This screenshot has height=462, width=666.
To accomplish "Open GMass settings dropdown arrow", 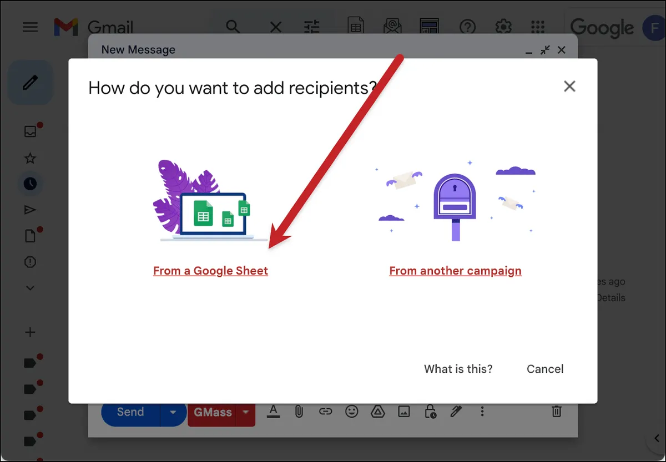I will (x=246, y=413).
